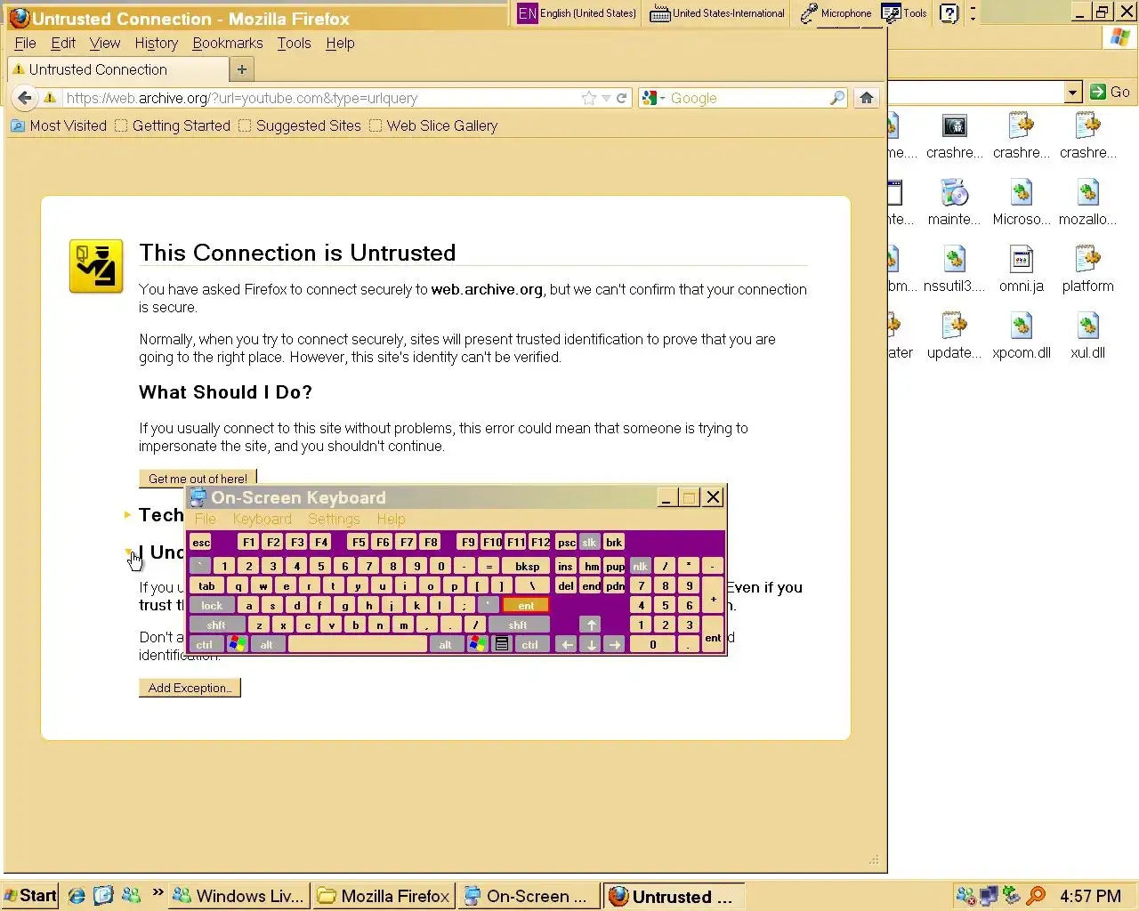Image resolution: width=1139 pixels, height=911 pixels.
Task: Open the On-Screen Keyboard Settings menu
Action: 334,519
